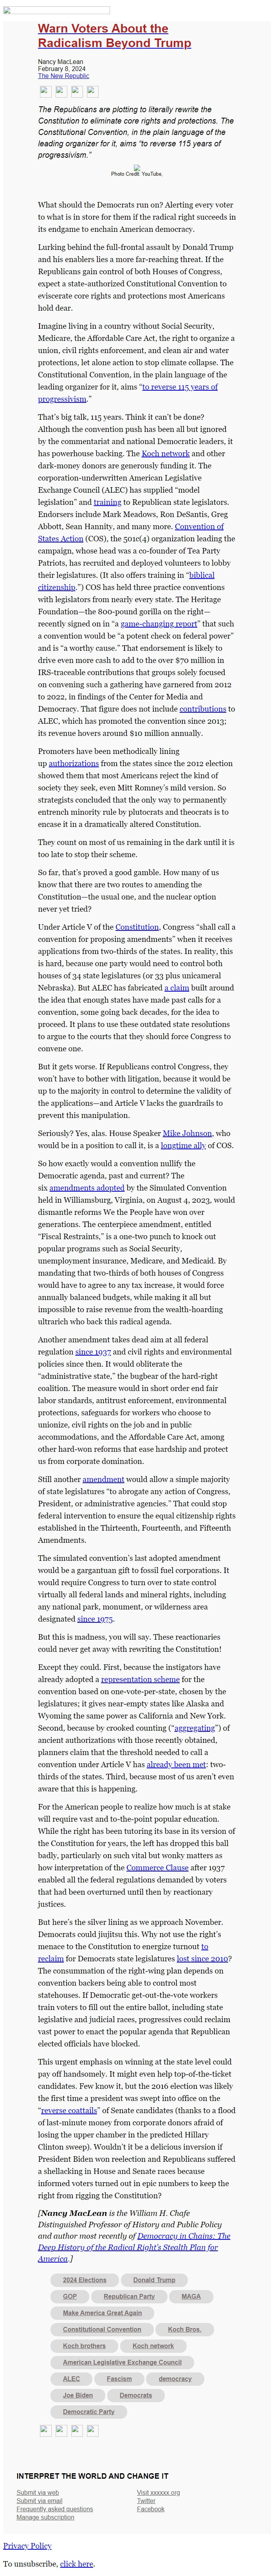Click the header logo image at the top

coord(57,9)
